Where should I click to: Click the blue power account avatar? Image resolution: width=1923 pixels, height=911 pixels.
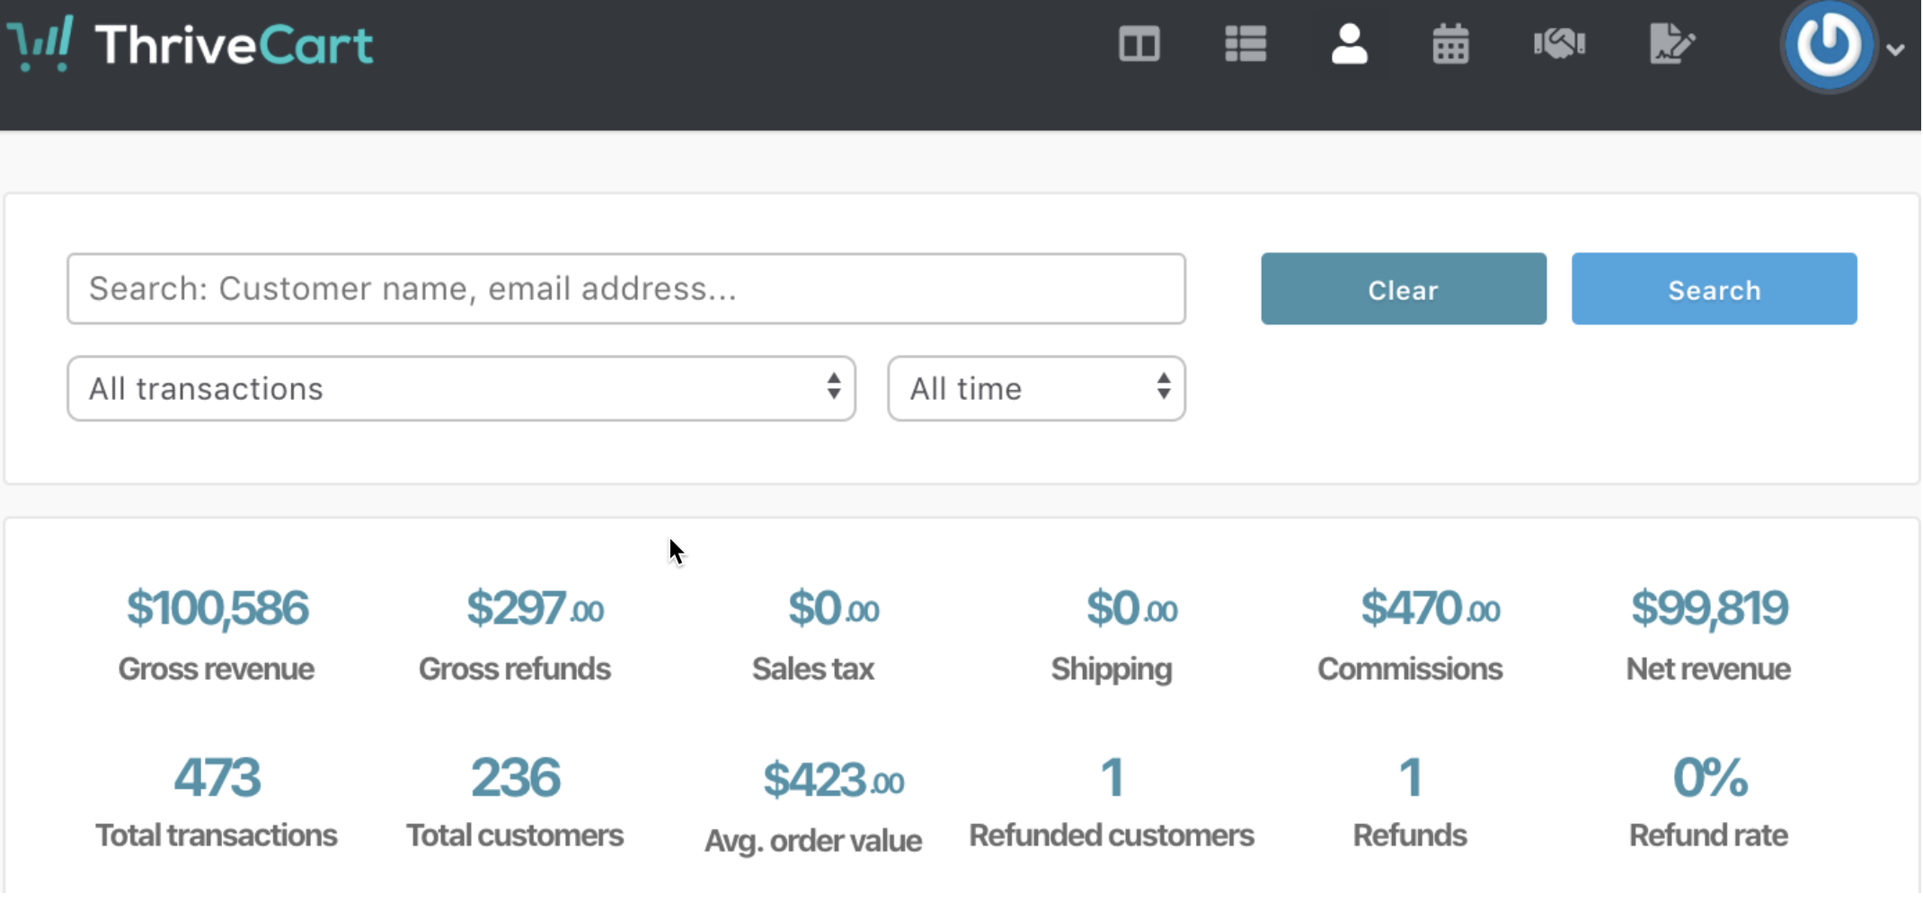pyautogui.click(x=1828, y=45)
